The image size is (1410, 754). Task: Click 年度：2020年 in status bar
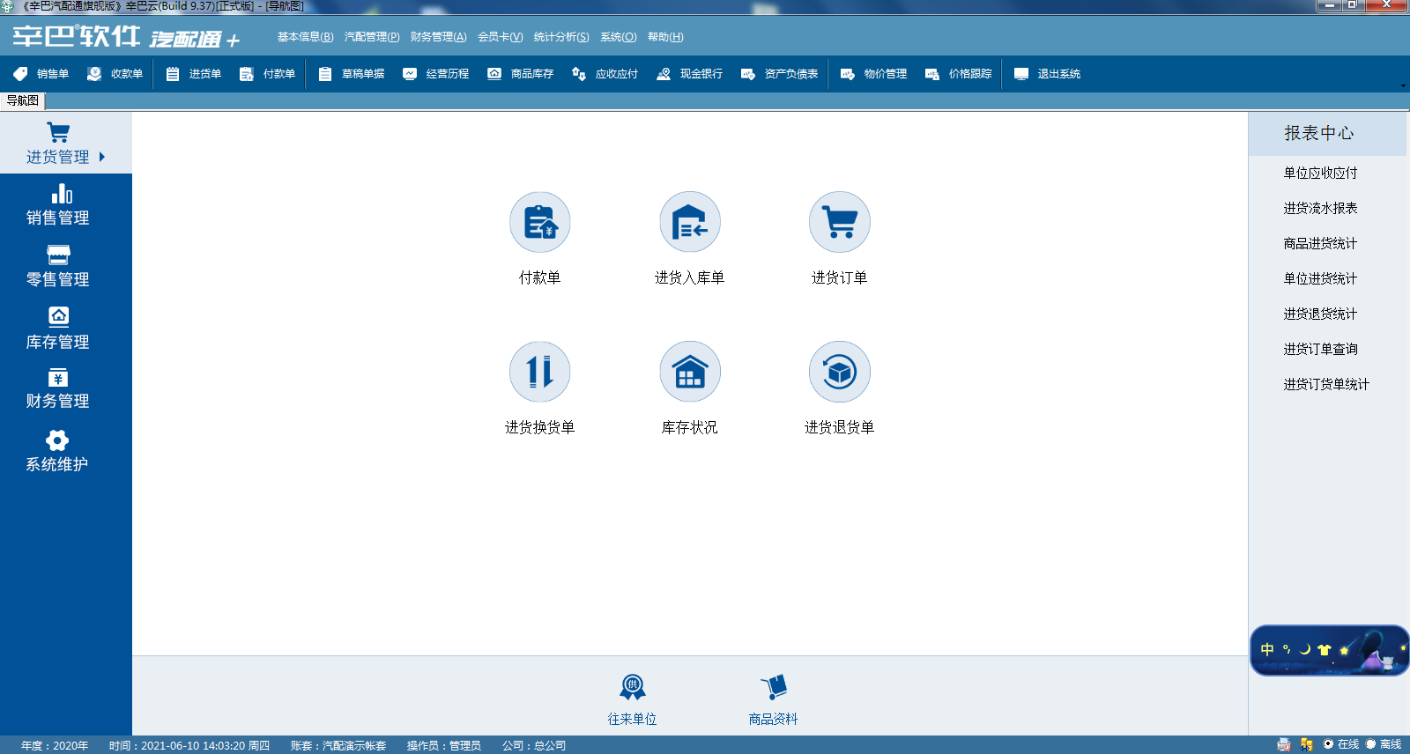(x=55, y=745)
